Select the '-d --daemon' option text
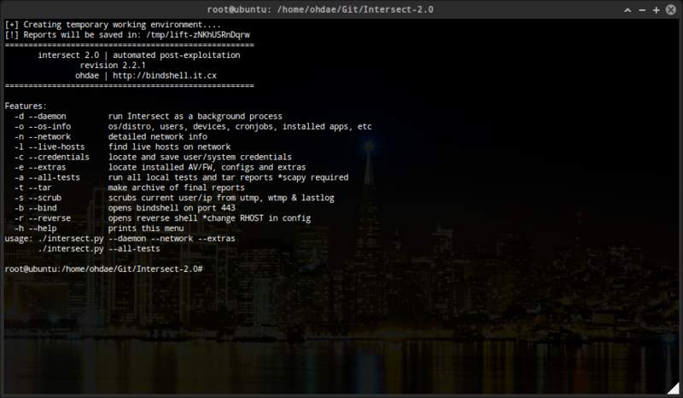 click(40, 116)
